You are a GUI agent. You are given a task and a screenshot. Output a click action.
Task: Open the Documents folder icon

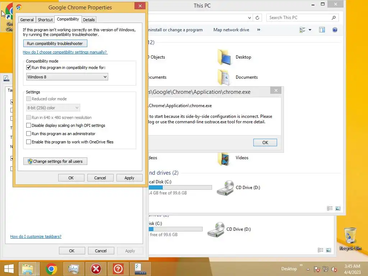224,77
